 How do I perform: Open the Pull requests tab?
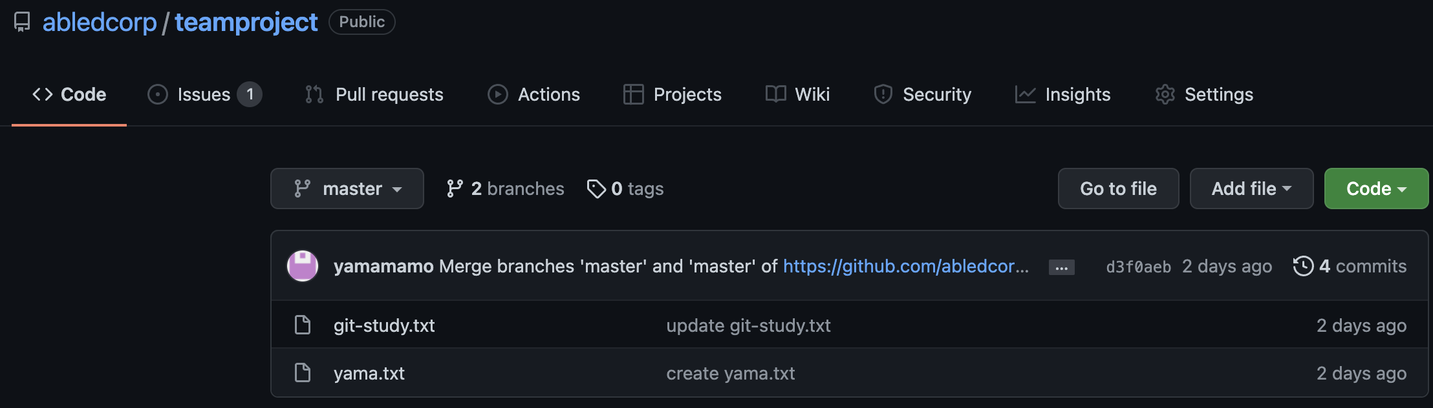(x=374, y=94)
